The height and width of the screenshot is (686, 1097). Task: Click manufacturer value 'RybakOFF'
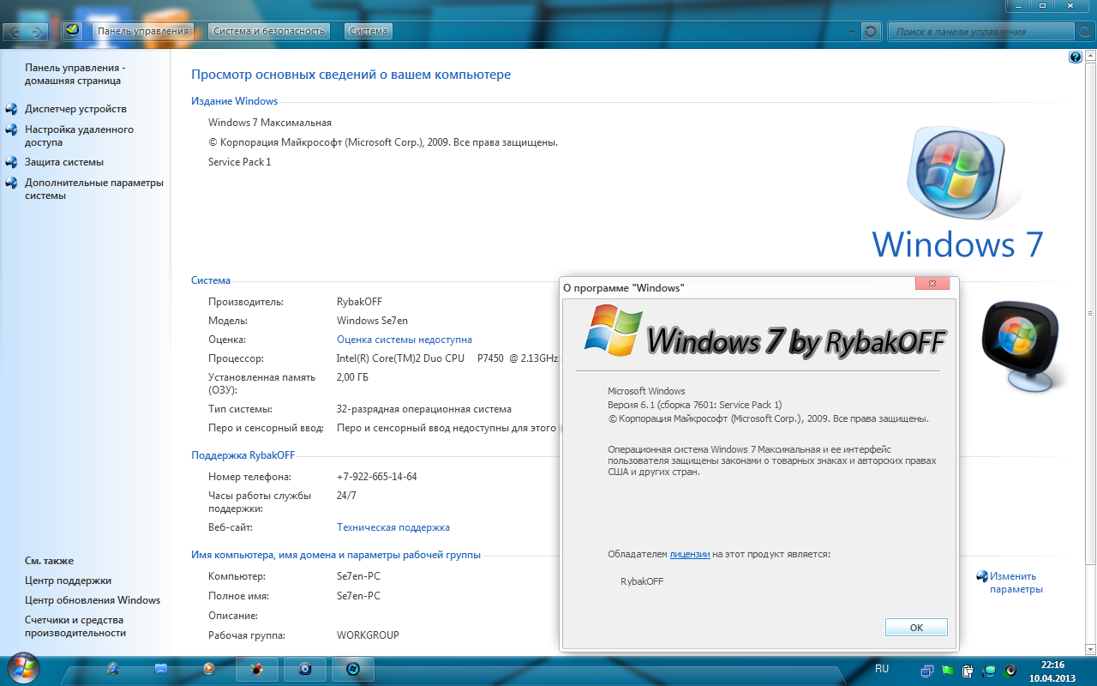[360, 302]
